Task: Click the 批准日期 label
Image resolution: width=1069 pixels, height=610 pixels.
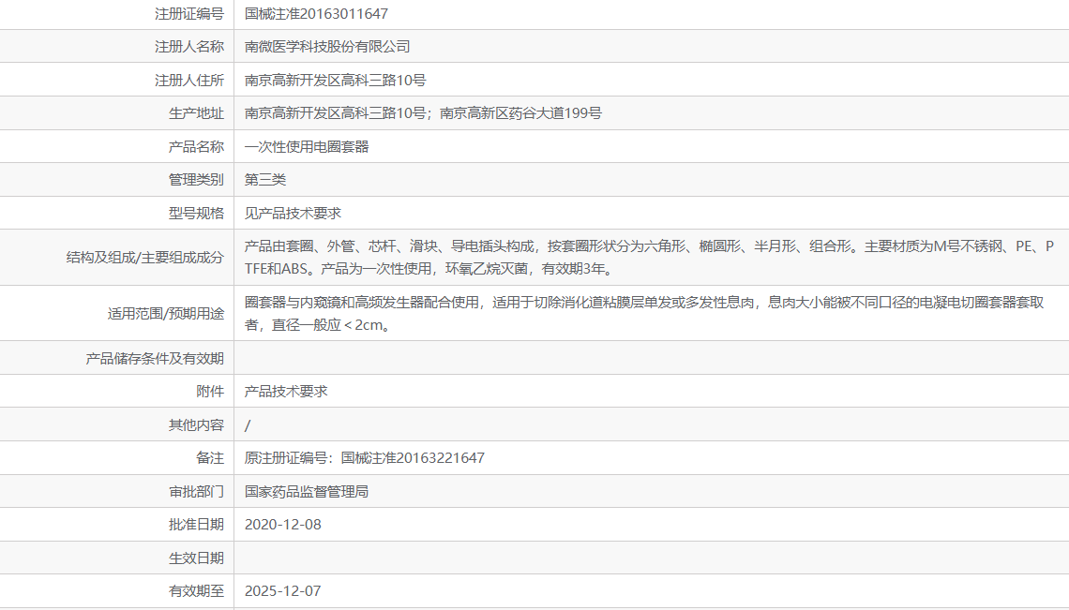Action: [x=196, y=524]
